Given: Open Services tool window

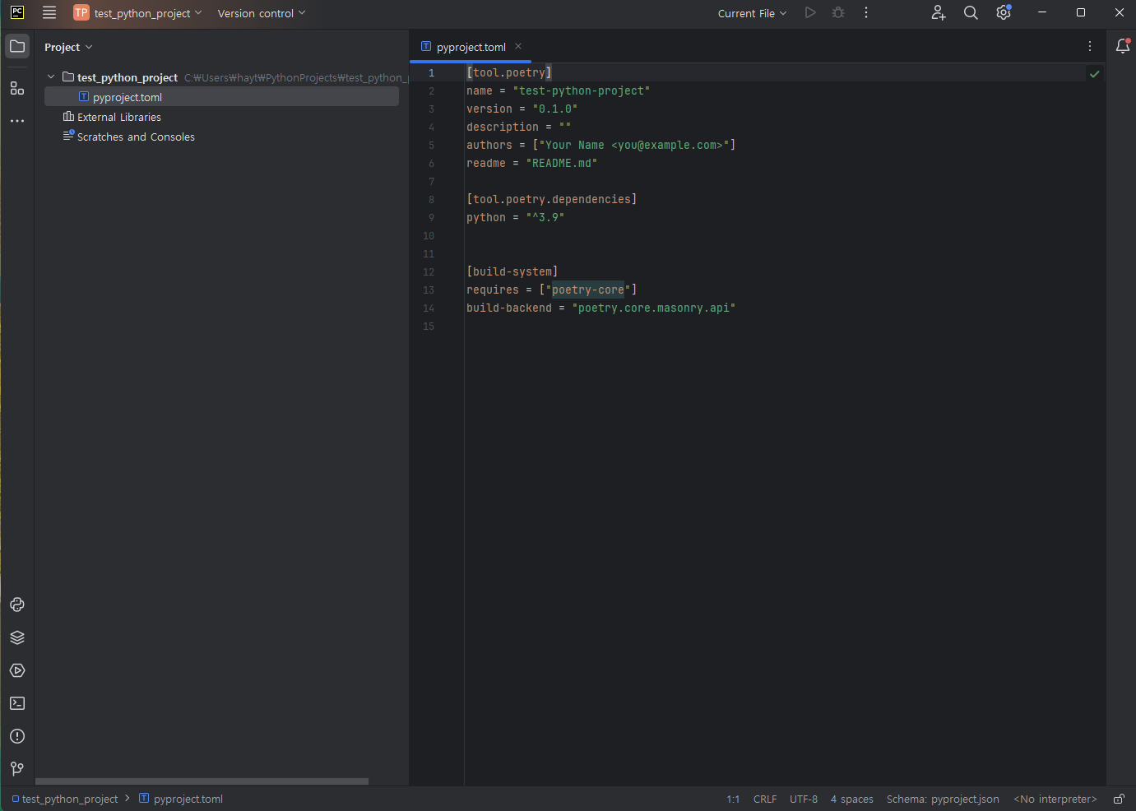Looking at the screenshot, I should coord(17,670).
